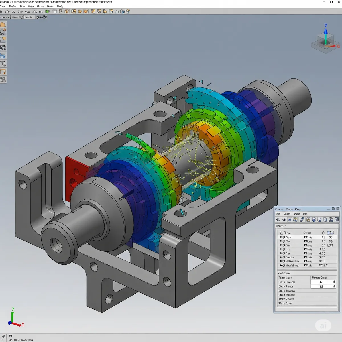Click the '3/03.3' value in panel list
The width and height of the screenshot is (342, 342).
[323, 265]
